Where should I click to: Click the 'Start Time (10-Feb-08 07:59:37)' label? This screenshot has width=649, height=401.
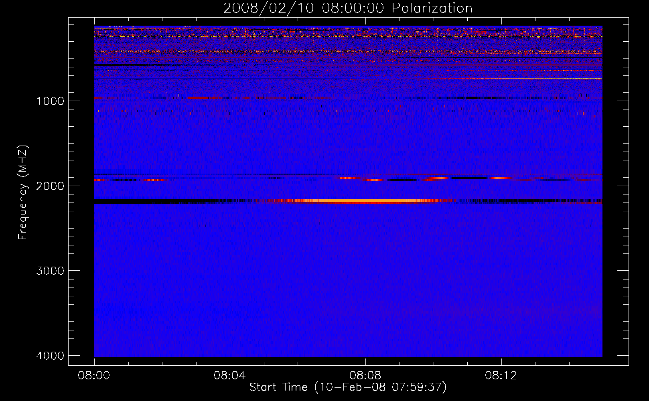tap(348, 387)
